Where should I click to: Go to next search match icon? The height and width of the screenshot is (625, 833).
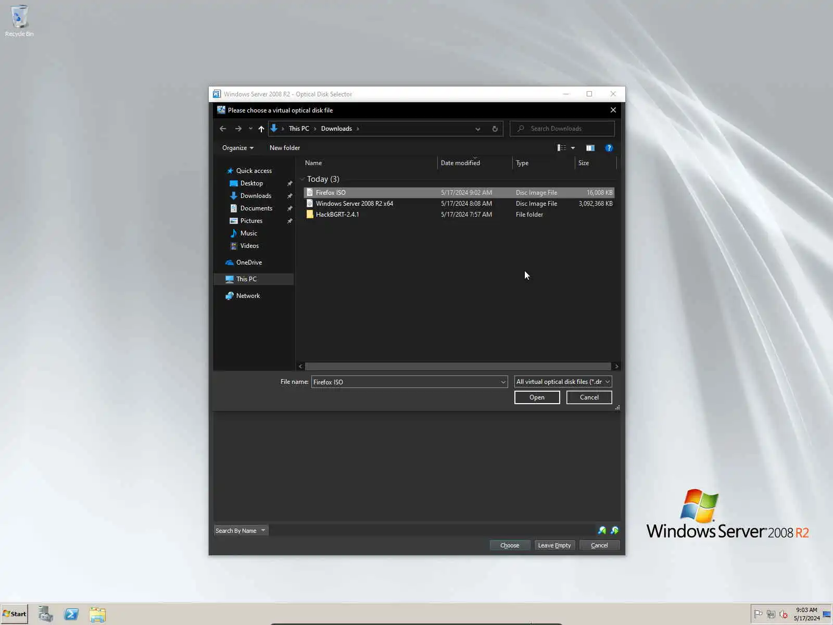pyautogui.click(x=614, y=531)
